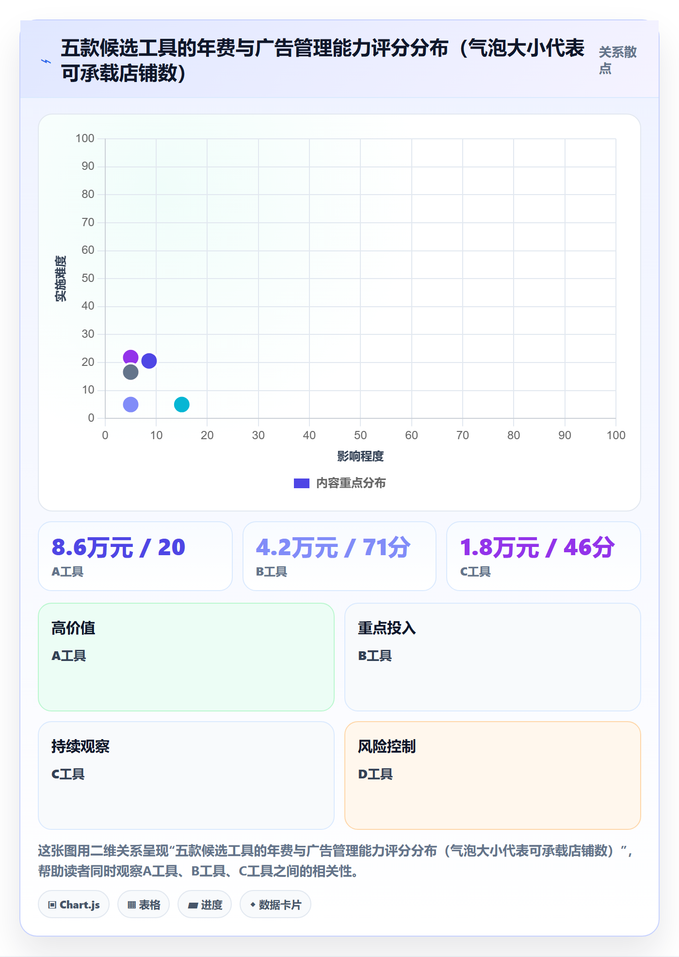The width and height of the screenshot is (679, 957).
Task: Select the purple bubble on the chart
Action: click(x=130, y=358)
